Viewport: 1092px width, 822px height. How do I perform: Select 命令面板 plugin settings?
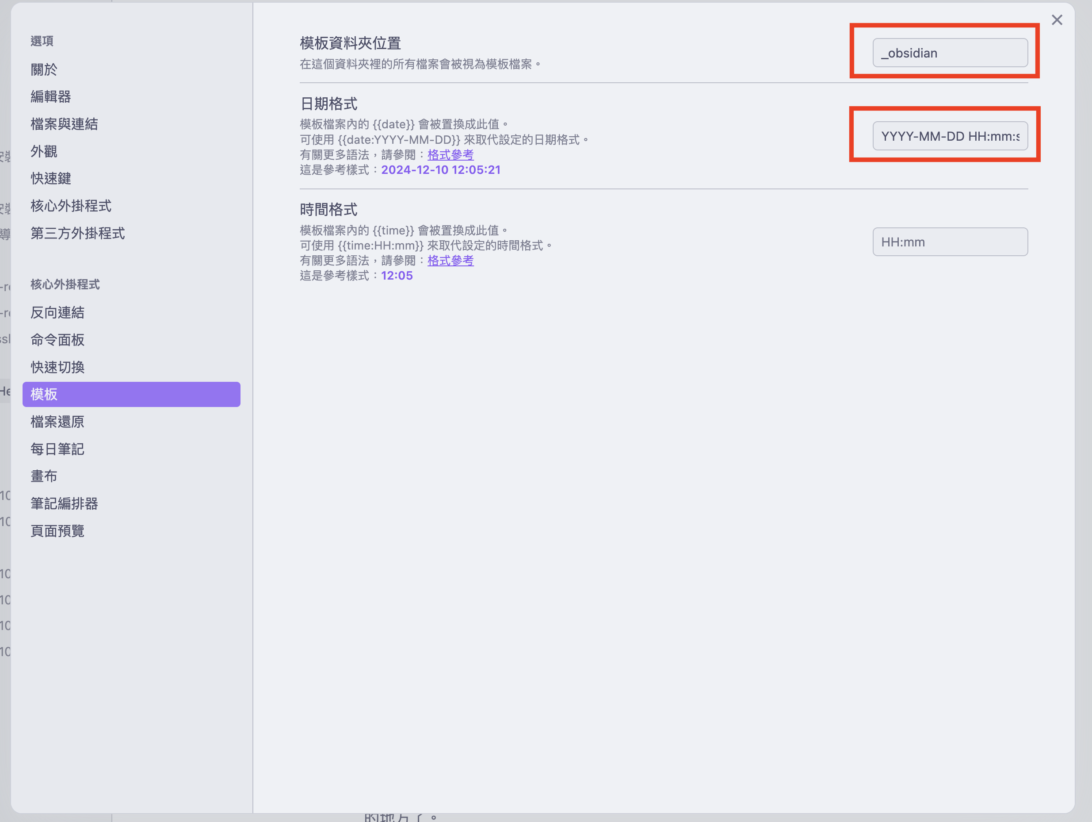[x=57, y=340]
